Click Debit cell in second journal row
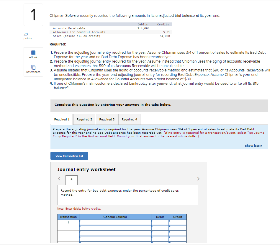Viewport: 280px width, 245px height. coord(160,228)
